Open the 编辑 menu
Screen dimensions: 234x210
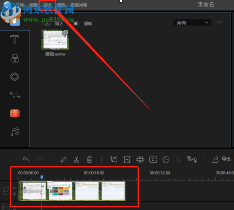pos(33,5)
